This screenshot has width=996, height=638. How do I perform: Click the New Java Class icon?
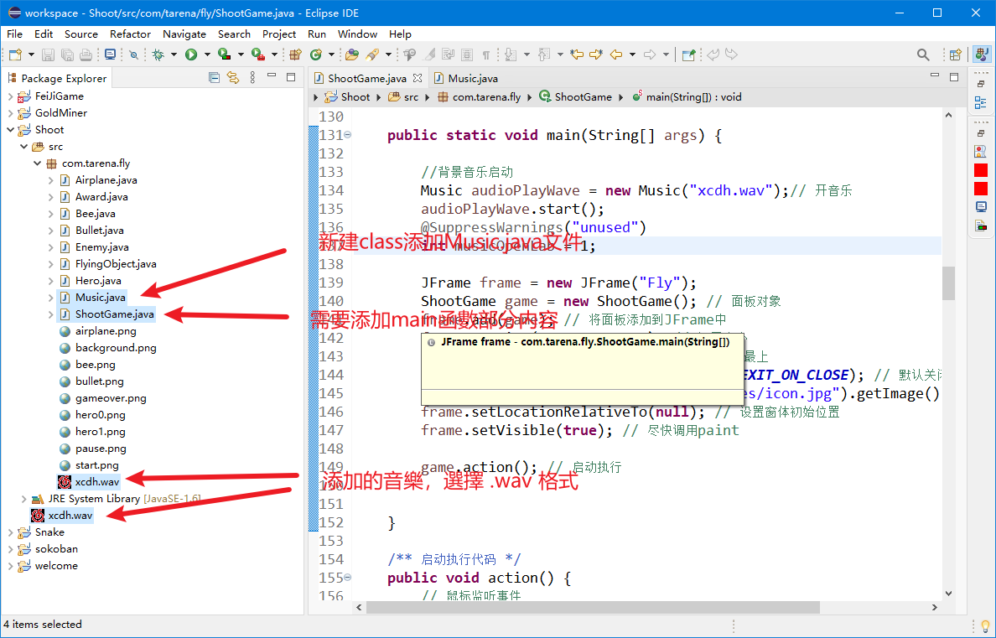click(316, 54)
